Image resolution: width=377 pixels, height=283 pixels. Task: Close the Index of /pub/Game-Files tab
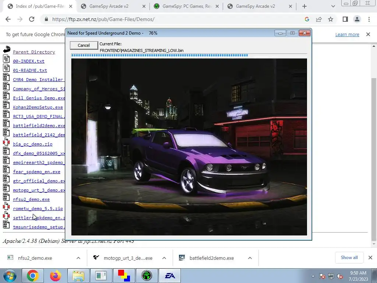[71, 6]
